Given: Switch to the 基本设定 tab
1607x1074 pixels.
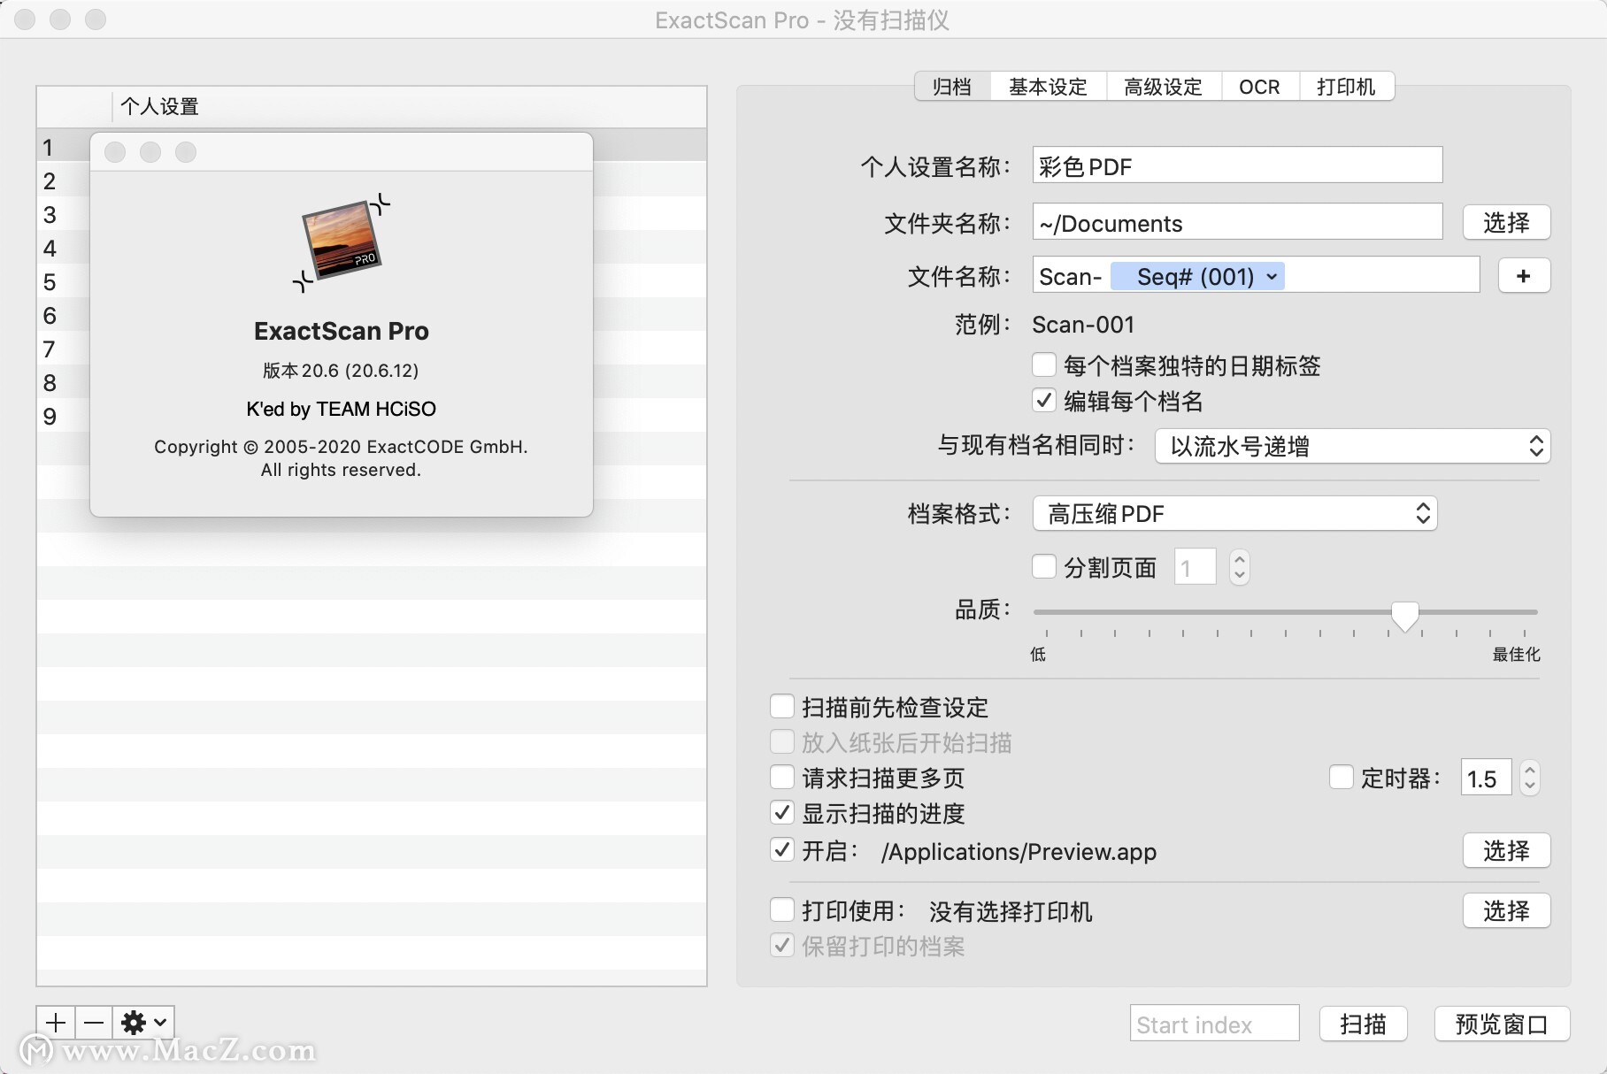Looking at the screenshot, I should pyautogui.click(x=1048, y=87).
